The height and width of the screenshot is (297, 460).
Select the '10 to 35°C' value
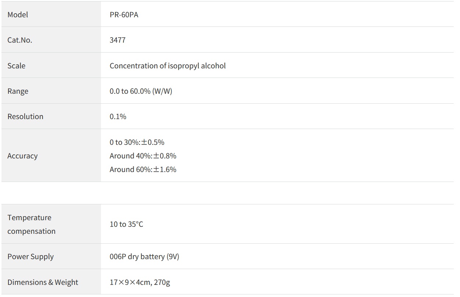tap(126, 224)
